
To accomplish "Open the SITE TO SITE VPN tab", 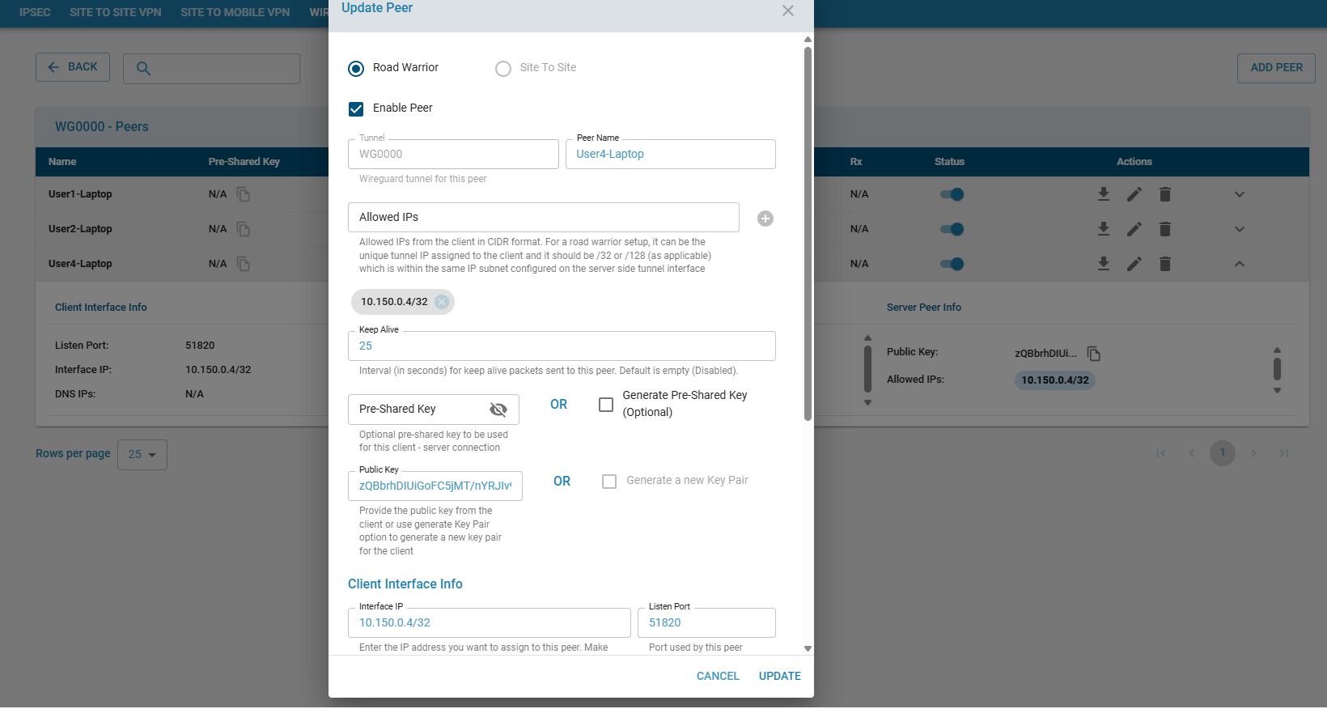I will point(115,12).
